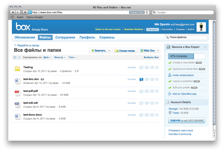Click the Upgrade button

click(187, 120)
